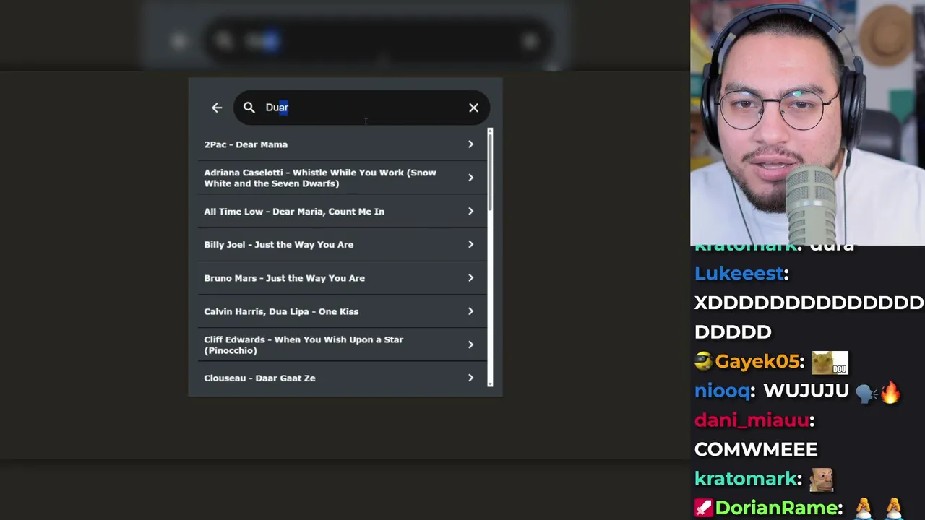Image resolution: width=925 pixels, height=520 pixels.
Task: Clear the search with the X icon
Action: pos(473,108)
